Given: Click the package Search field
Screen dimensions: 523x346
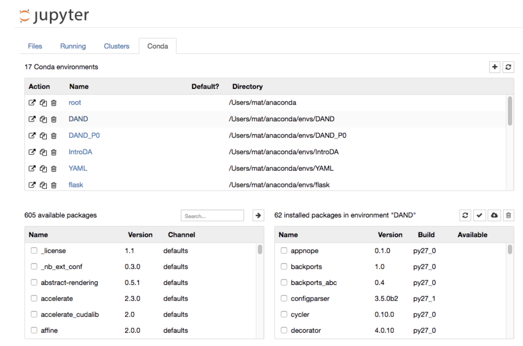Looking at the screenshot, I should click(212, 216).
